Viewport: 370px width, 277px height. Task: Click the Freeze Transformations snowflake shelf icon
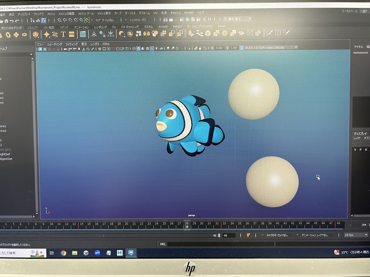110,34
